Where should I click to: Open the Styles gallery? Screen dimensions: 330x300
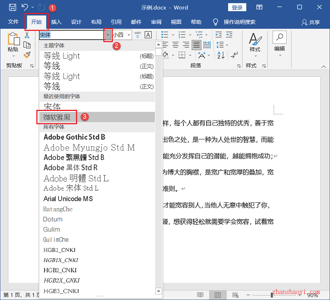pos(255,45)
